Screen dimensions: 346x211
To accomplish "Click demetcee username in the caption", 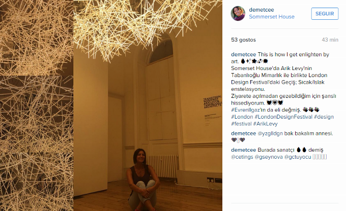I will click(244, 55).
